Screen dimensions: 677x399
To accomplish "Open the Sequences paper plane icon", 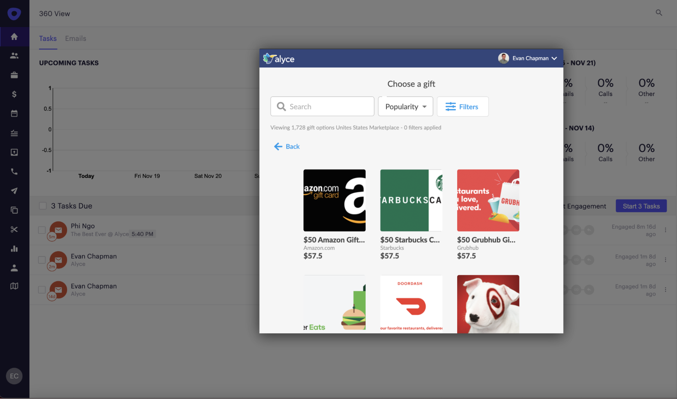I will 14,191.
